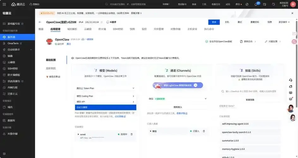298x158 pixels.
Task: Open the lower assistant avatar on the right edge
Action: (x=293, y=118)
